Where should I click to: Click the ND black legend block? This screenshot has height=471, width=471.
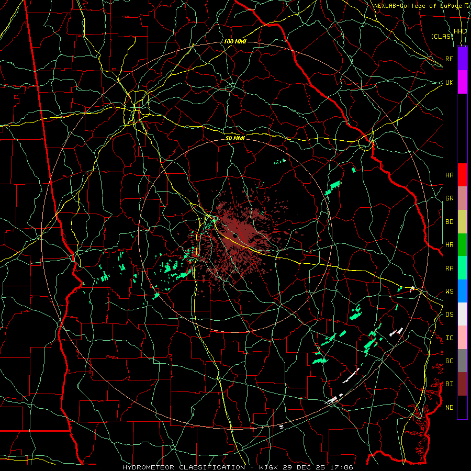coord(462,407)
